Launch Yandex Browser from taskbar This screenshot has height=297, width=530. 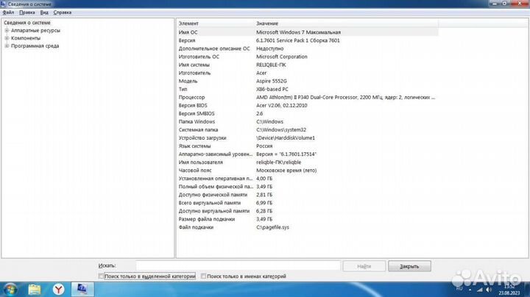point(58,290)
